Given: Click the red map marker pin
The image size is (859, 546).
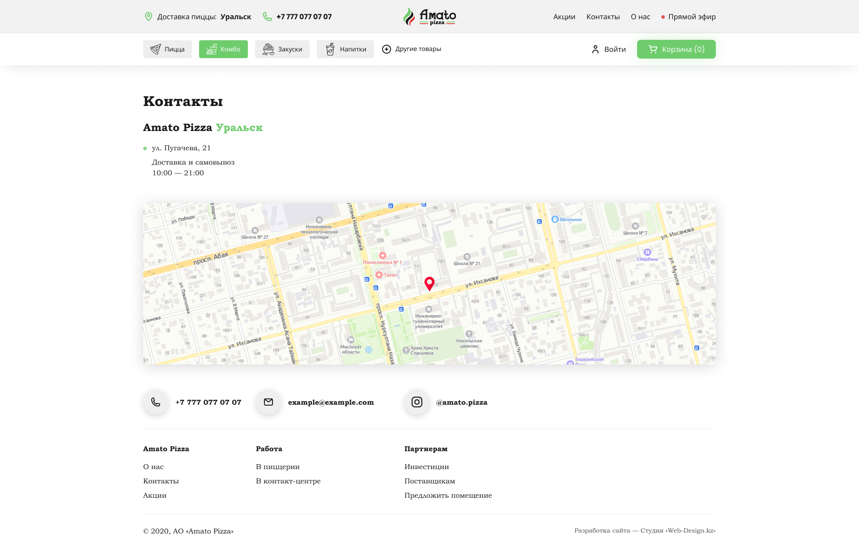Looking at the screenshot, I should pos(429,284).
